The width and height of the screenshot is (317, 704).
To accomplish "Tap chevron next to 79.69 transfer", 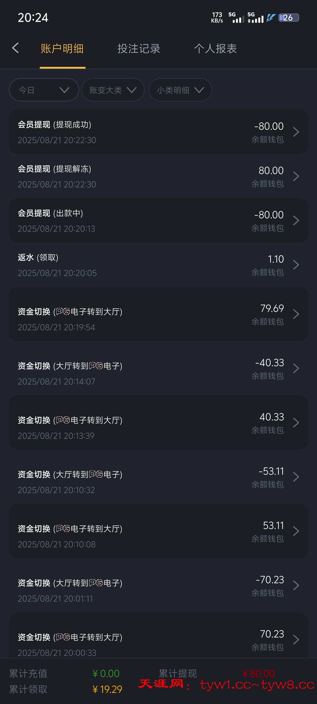I will point(296,314).
